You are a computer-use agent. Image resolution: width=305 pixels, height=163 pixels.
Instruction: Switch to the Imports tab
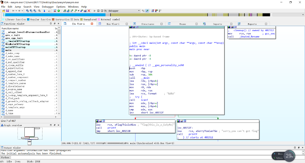pos(217,24)
